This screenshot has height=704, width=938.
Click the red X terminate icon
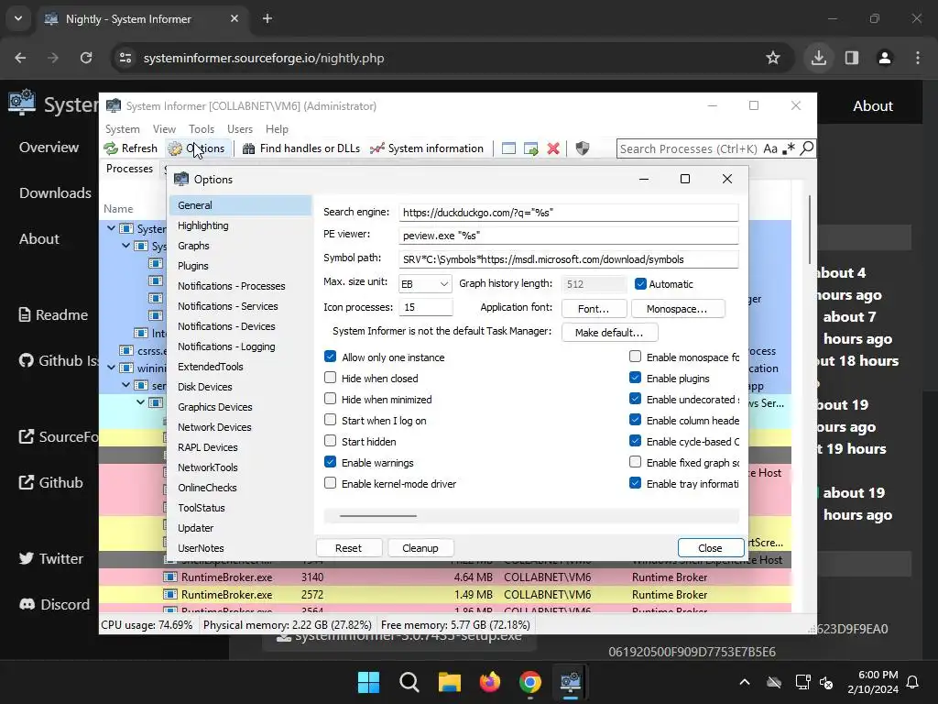553,148
